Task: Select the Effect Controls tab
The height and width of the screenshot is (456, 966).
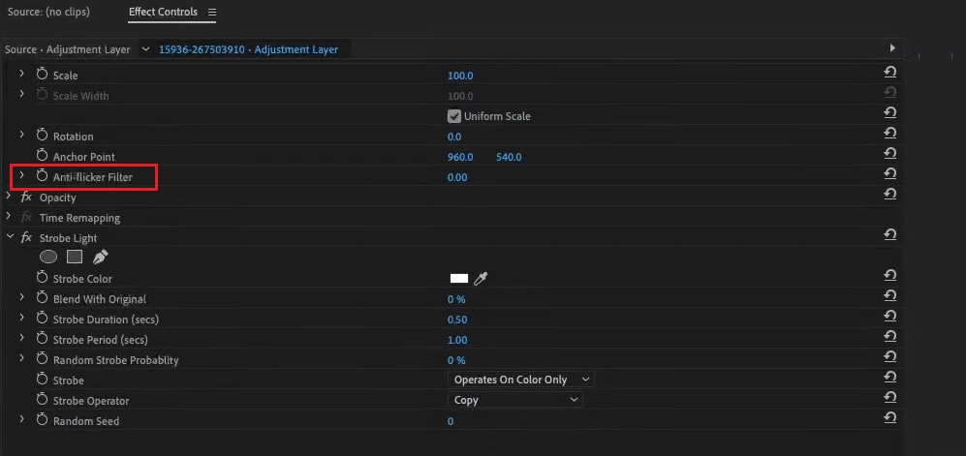Action: coord(163,13)
